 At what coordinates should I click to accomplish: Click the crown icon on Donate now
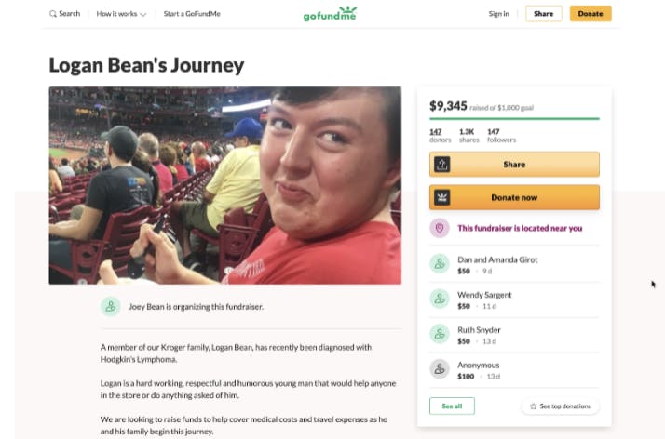pyautogui.click(x=442, y=198)
